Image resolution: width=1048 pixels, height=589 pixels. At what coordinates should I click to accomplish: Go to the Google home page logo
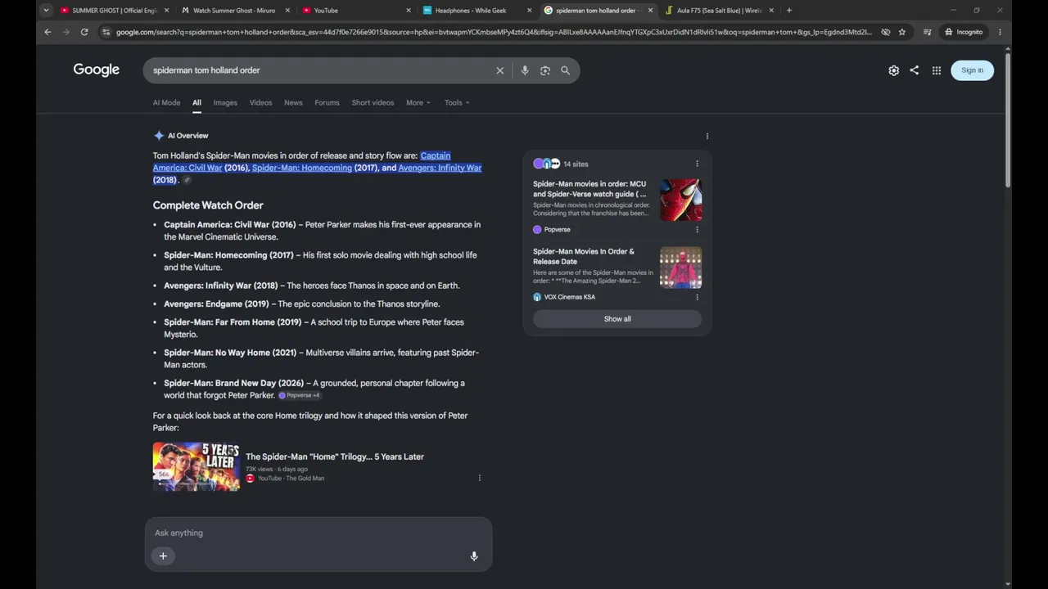pyautogui.click(x=97, y=70)
